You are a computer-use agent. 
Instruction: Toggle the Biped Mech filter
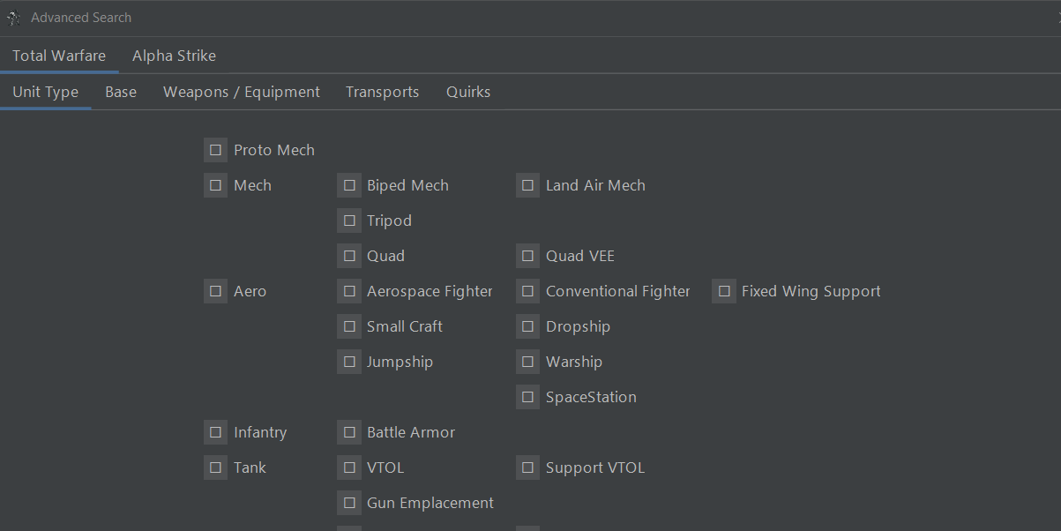point(349,185)
